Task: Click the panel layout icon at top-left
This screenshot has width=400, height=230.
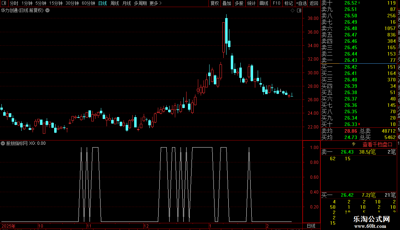Action: click(x=4, y=3)
